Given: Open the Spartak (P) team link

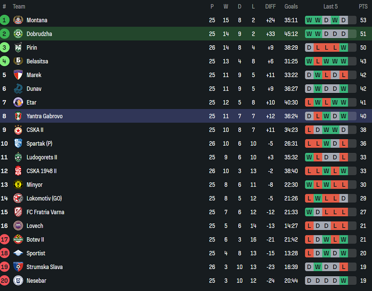Looking at the screenshot, I should pos(40,144).
